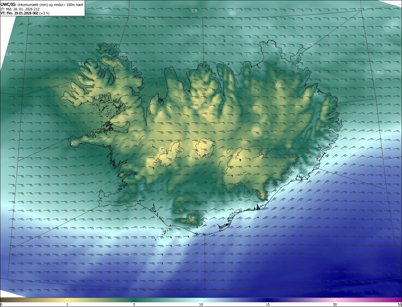Click the 2.4 value label in northeast Iceland
The image size is (402, 307).
point(278,86)
